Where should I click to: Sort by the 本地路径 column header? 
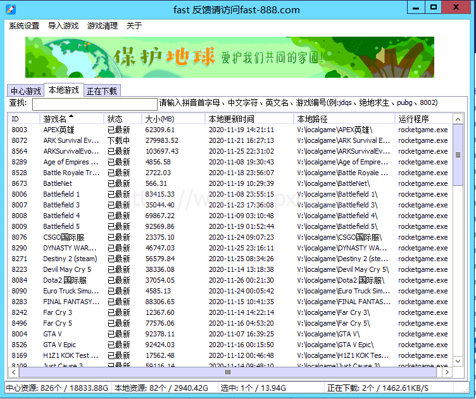[344, 119]
